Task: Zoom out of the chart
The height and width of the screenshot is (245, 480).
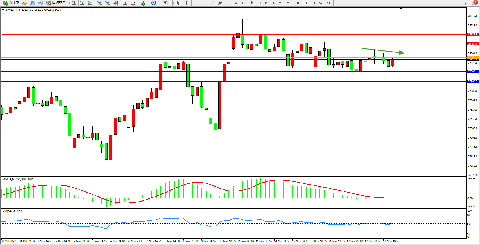Action: 107,3
